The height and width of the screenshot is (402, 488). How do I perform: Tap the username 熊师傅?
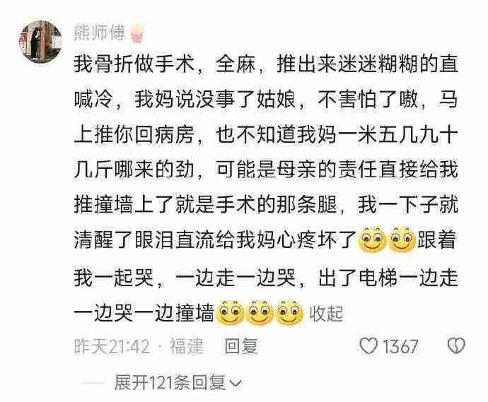coord(100,32)
